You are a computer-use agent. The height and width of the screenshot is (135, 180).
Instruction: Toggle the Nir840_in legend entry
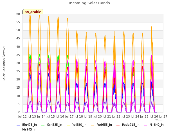tap(154, 125)
